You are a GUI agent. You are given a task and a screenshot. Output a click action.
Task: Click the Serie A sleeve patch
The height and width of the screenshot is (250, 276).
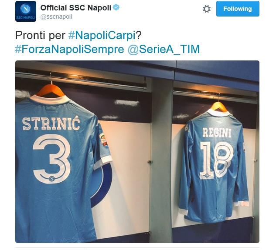pyautogui.click(x=103, y=140)
